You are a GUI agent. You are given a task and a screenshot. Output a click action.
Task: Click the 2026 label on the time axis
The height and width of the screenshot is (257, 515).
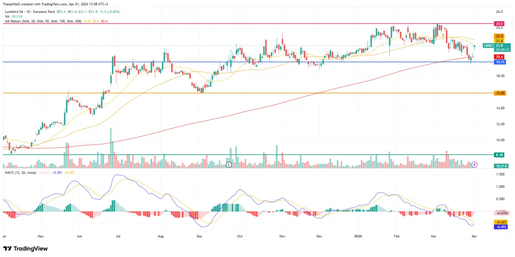point(358,236)
